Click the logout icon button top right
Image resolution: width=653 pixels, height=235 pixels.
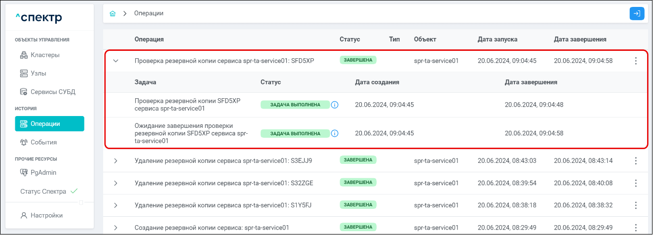click(x=637, y=14)
